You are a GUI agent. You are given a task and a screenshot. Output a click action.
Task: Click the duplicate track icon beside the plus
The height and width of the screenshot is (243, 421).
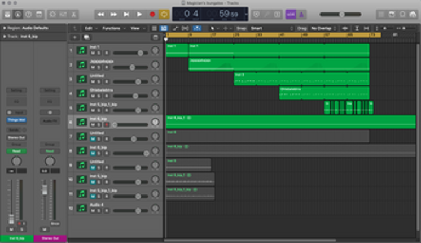click(x=86, y=37)
